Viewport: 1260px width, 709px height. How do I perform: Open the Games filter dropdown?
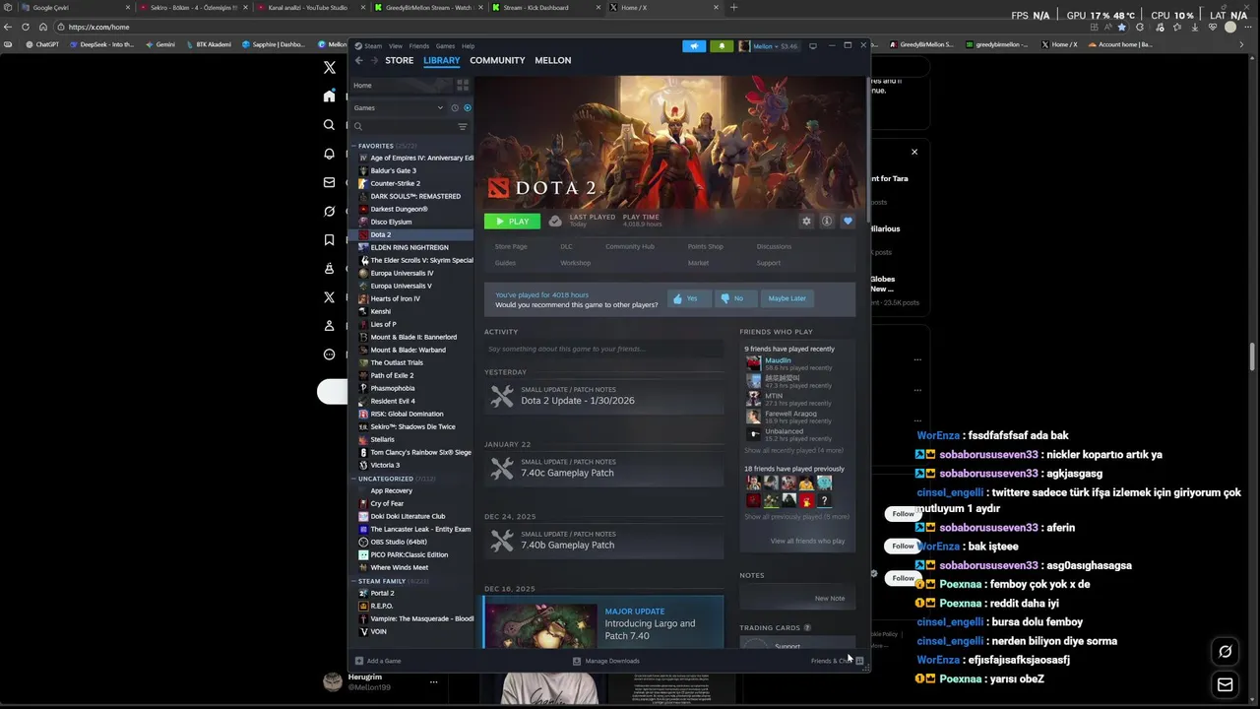coord(400,107)
